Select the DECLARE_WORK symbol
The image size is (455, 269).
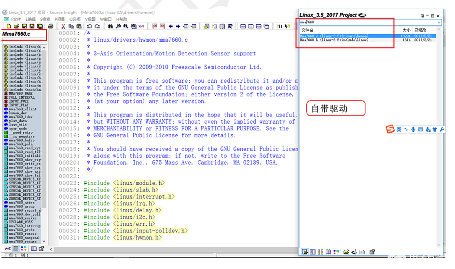pos(21,222)
